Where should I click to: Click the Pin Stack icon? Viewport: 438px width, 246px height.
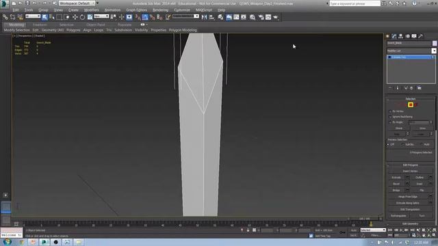pos(390,88)
